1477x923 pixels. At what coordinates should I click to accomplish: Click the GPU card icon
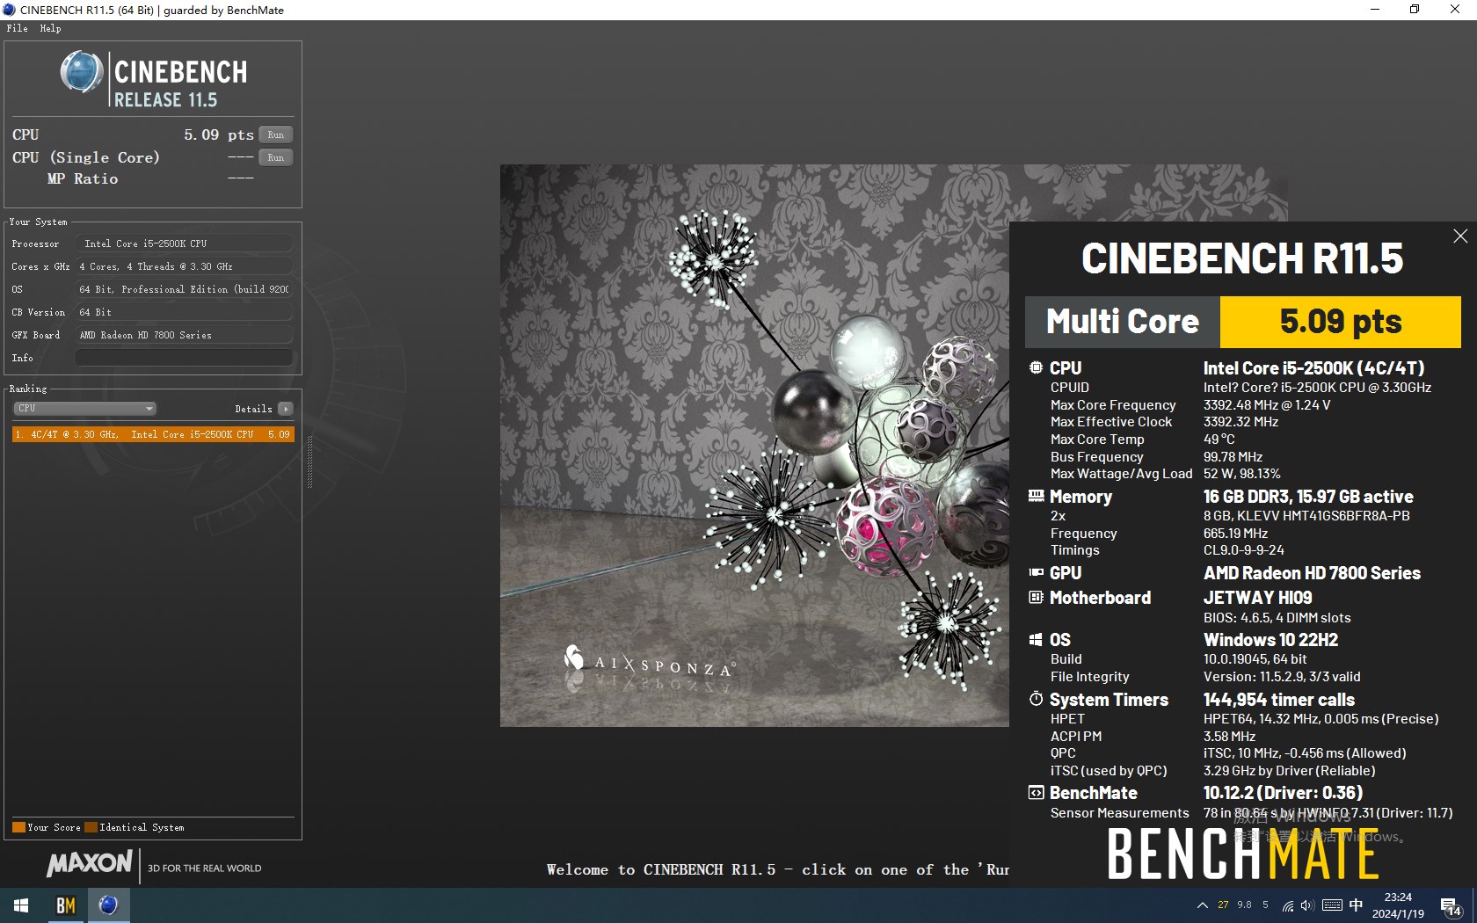(x=1037, y=572)
